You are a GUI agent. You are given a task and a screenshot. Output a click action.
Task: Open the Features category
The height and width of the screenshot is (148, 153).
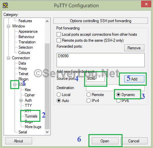pyautogui.click(x=25, y=21)
